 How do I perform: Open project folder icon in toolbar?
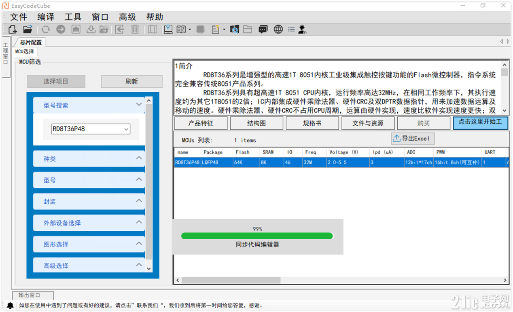click(28, 29)
